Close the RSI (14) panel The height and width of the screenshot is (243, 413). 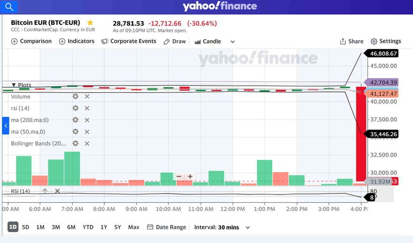point(57,191)
